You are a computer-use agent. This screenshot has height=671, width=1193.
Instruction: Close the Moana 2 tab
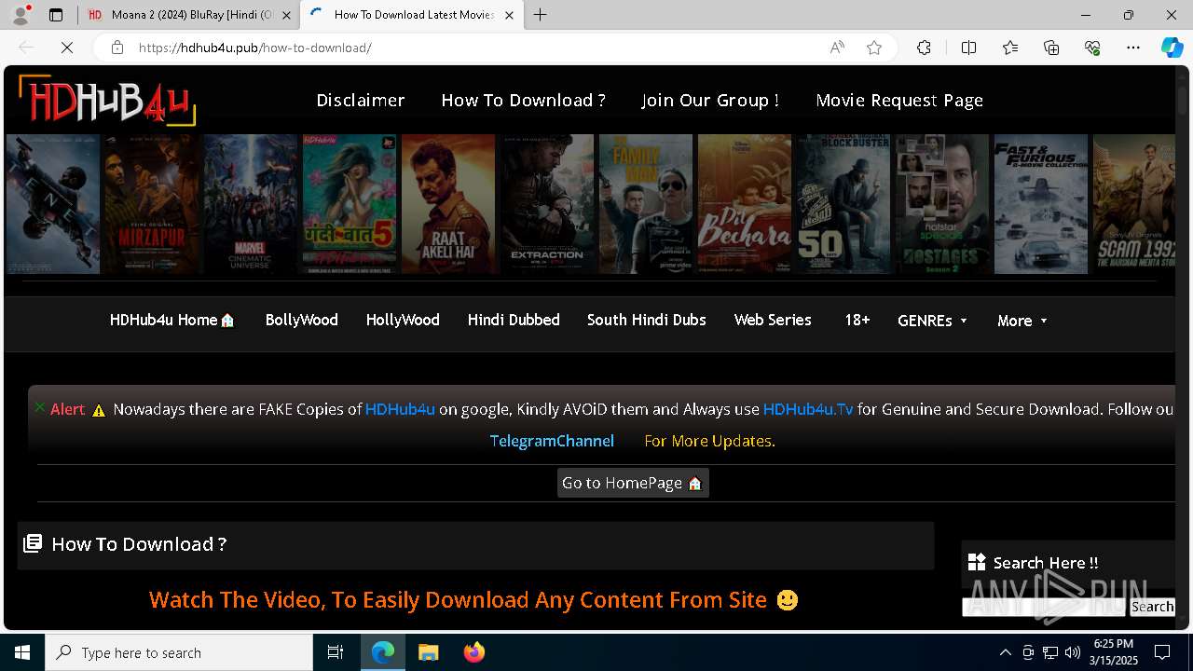pos(286,15)
